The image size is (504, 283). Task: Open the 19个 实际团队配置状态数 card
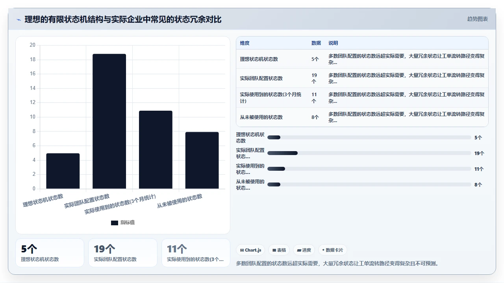[123, 253]
